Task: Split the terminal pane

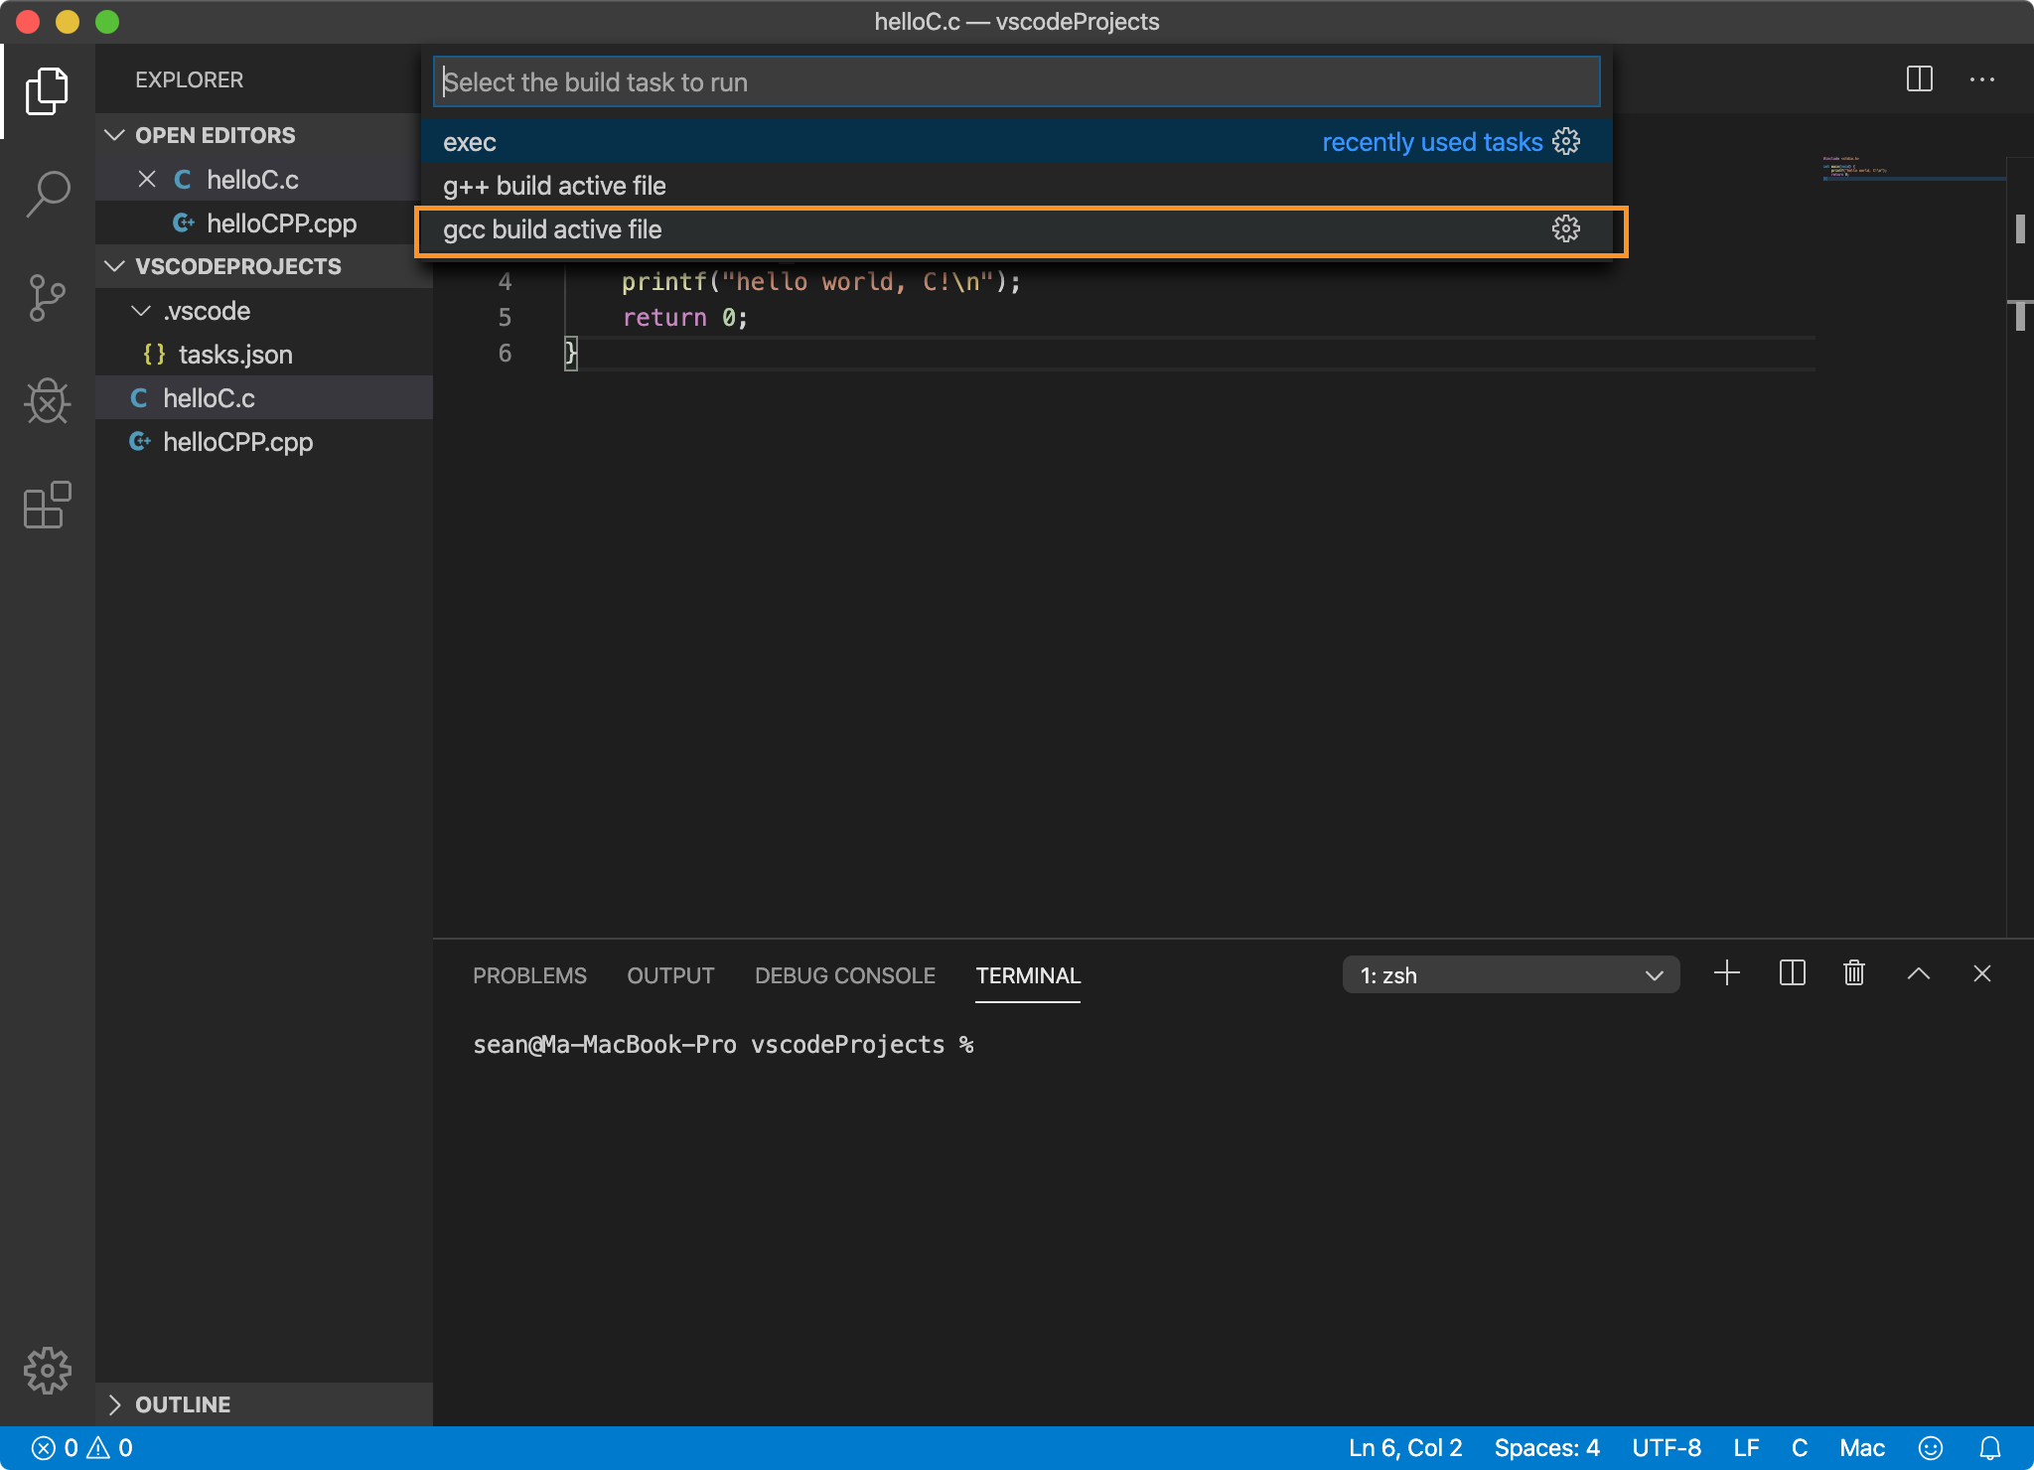Action: point(1792,973)
